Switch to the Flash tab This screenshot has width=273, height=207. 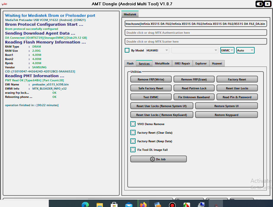point(130,64)
